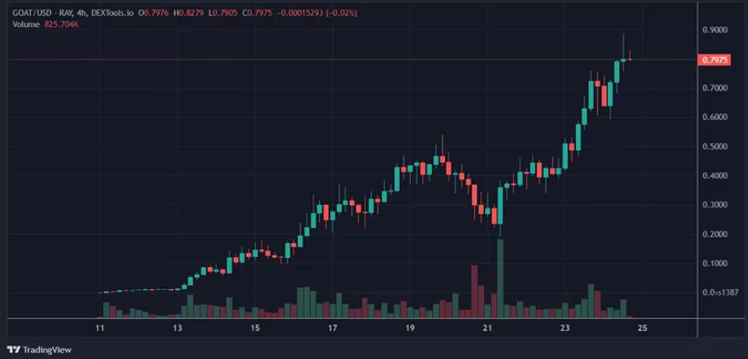Click the 0.5000 price axis label
This screenshot has height=359, width=748.
coord(715,146)
